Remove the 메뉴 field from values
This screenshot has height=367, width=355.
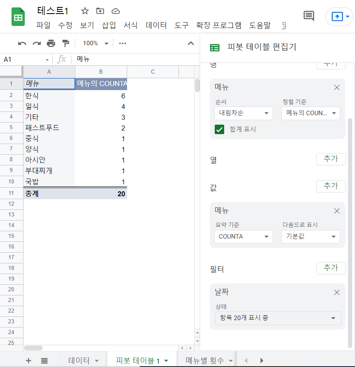pos(337,211)
